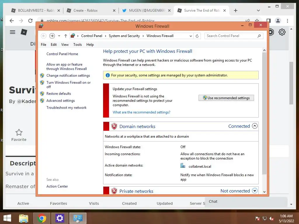
Task: Open the View menu
Action: [65, 45]
